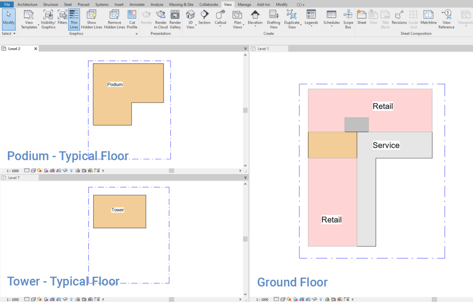Enable Show Hidden Lines
The height and width of the screenshot is (302, 473).
click(91, 20)
